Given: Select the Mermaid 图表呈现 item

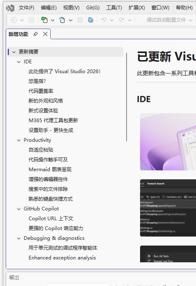Looking at the screenshot, I should (x=50, y=170).
